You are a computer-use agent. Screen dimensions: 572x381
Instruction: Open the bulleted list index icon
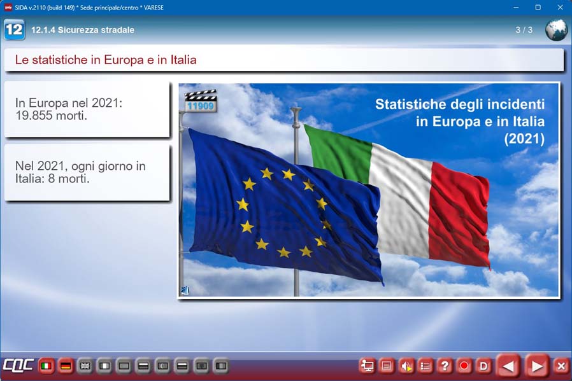click(425, 366)
